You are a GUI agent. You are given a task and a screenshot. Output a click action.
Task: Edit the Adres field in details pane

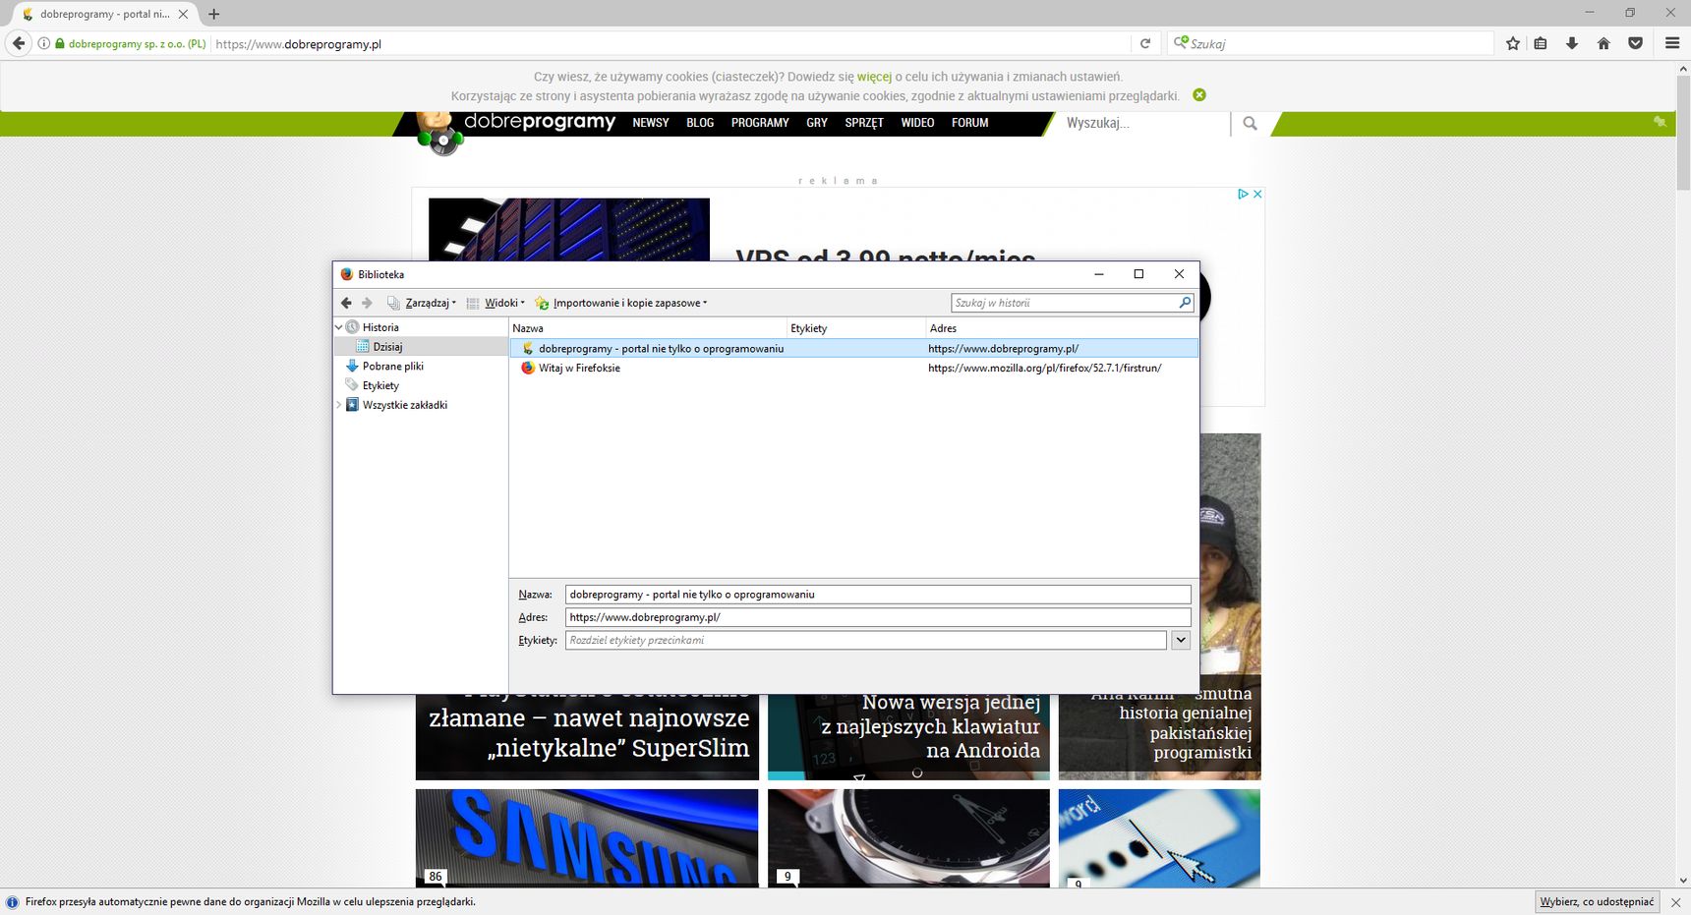pyautogui.click(x=877, y=617)
